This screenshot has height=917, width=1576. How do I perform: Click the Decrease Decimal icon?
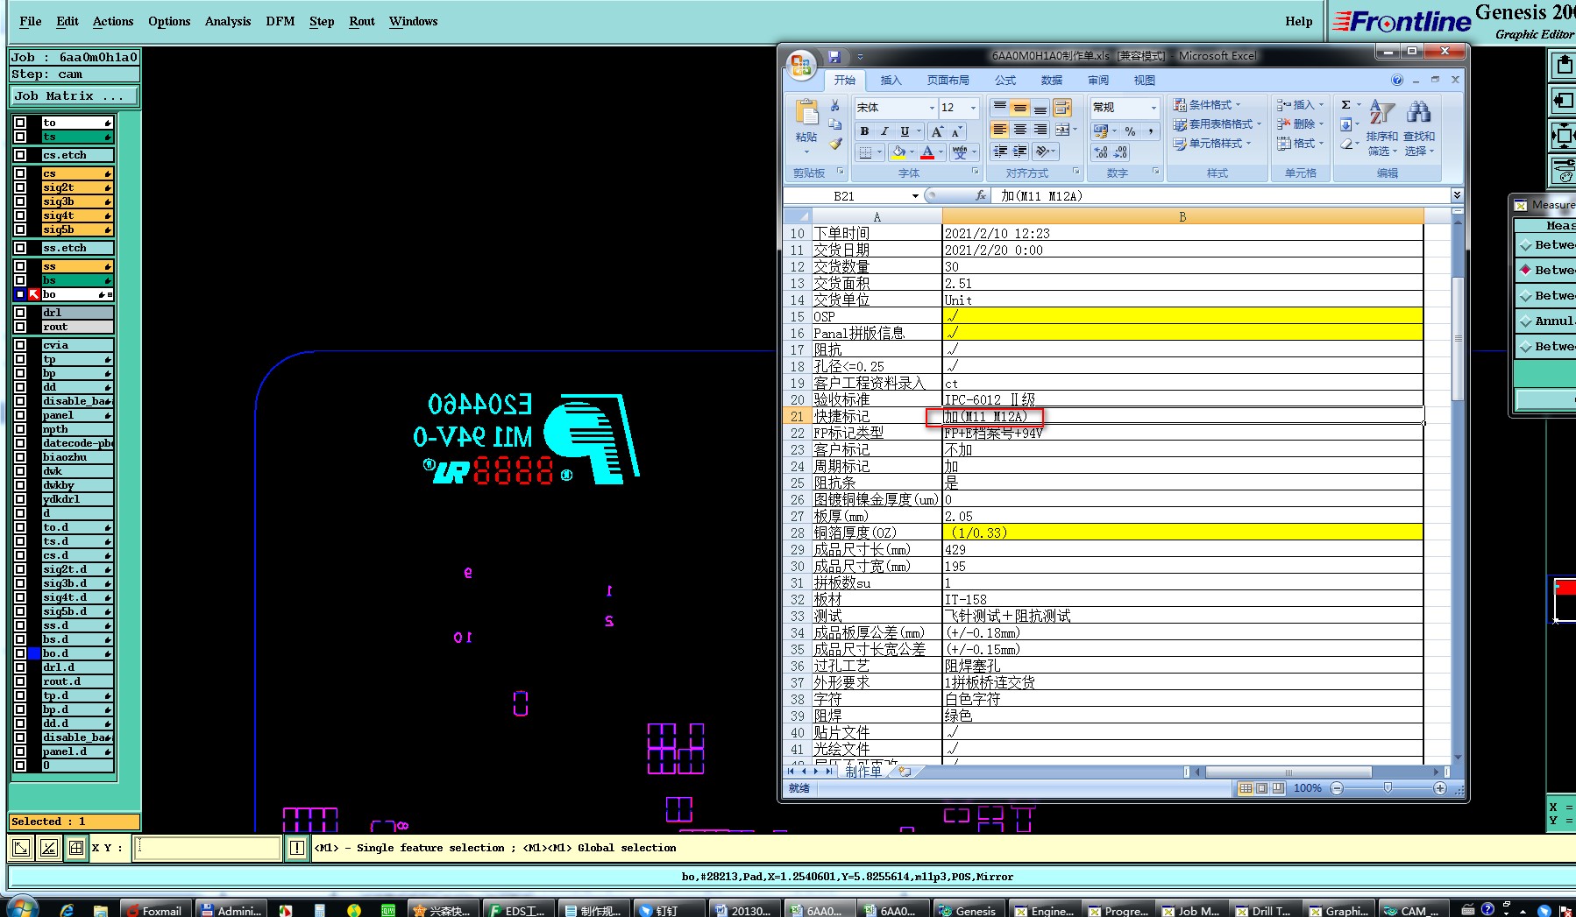click(x=1121, y=152)
